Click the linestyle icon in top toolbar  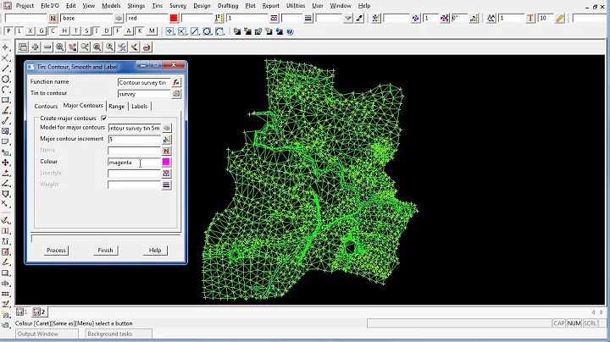(274, 19)
